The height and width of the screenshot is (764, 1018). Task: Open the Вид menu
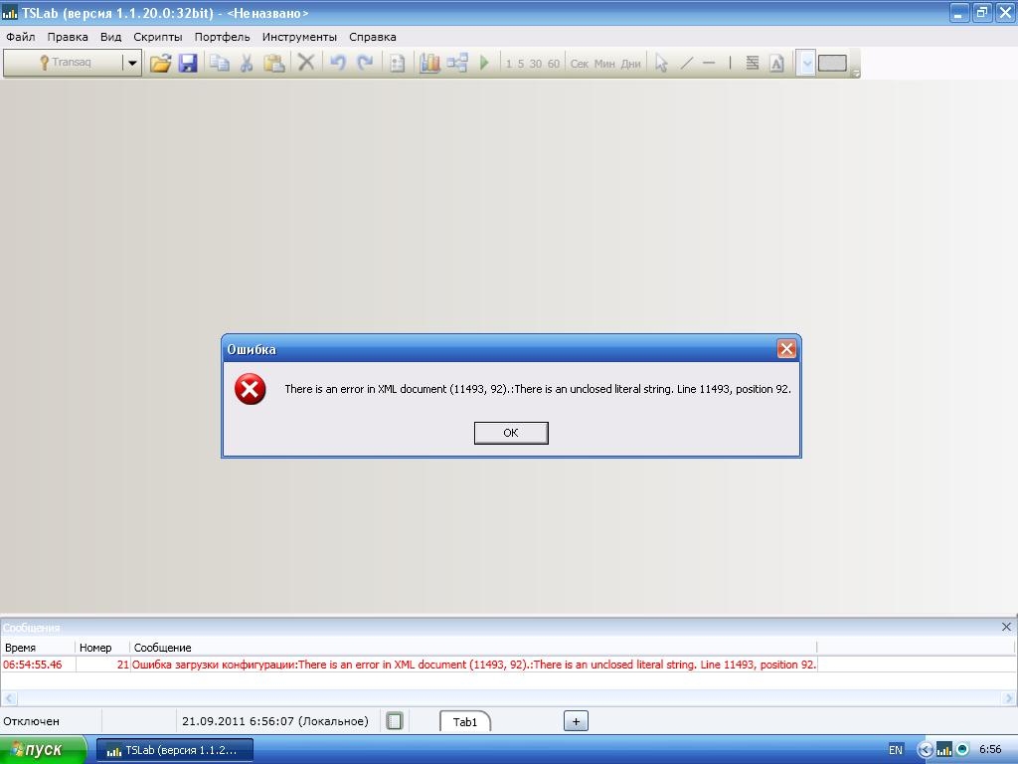pyautogui.click(x=111, y=37)
